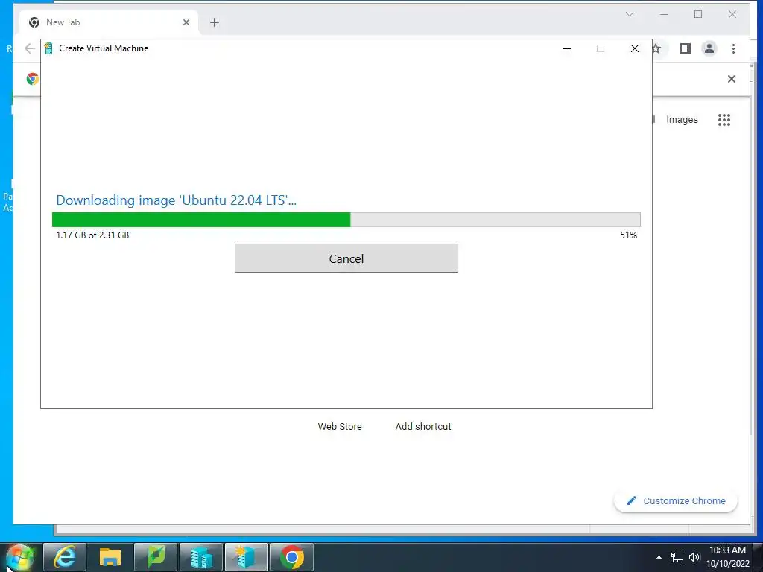The image size is (763, 572).
Task: Open the Google apps grid icon
Action: pyautogui.click(x=724, y=120)
